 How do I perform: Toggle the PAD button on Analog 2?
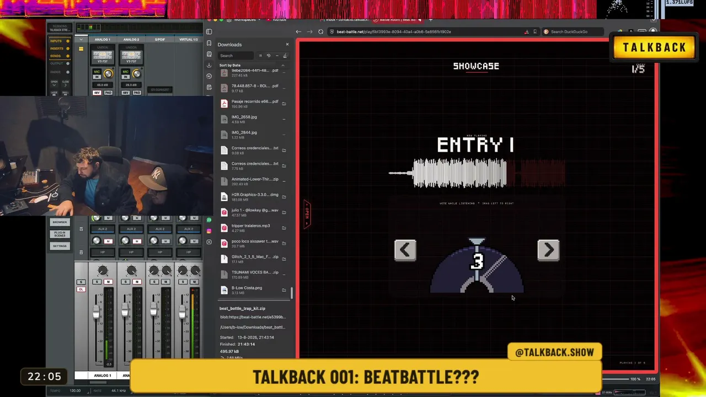pyautogui.click(x=137, y=92)
